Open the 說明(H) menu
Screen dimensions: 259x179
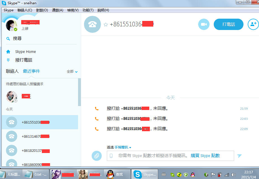(x=103, y=10)
